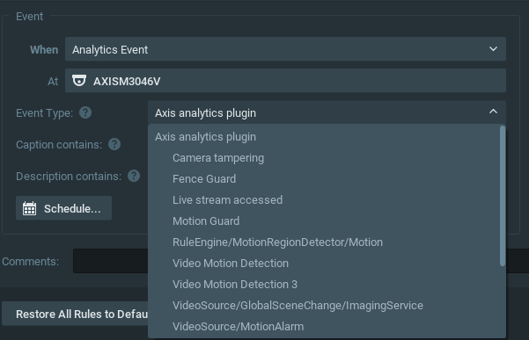This screenshot has height=340, width=529.
Task: Open the Schedule dialog
Action: point(63,208)
